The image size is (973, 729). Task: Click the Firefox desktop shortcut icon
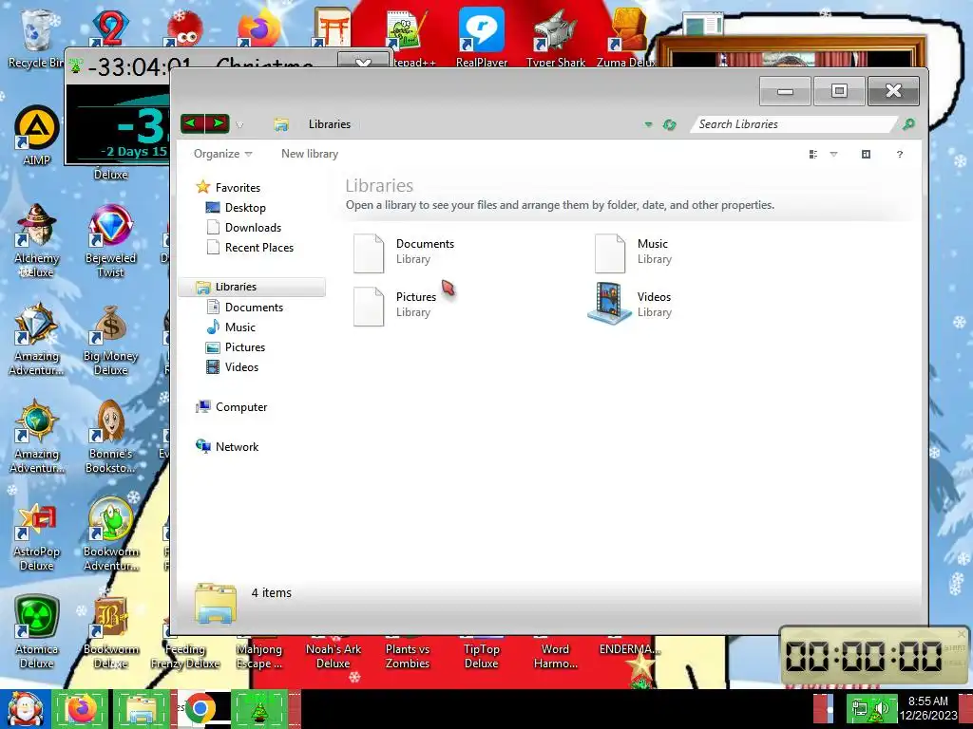(x=259, y=29)
